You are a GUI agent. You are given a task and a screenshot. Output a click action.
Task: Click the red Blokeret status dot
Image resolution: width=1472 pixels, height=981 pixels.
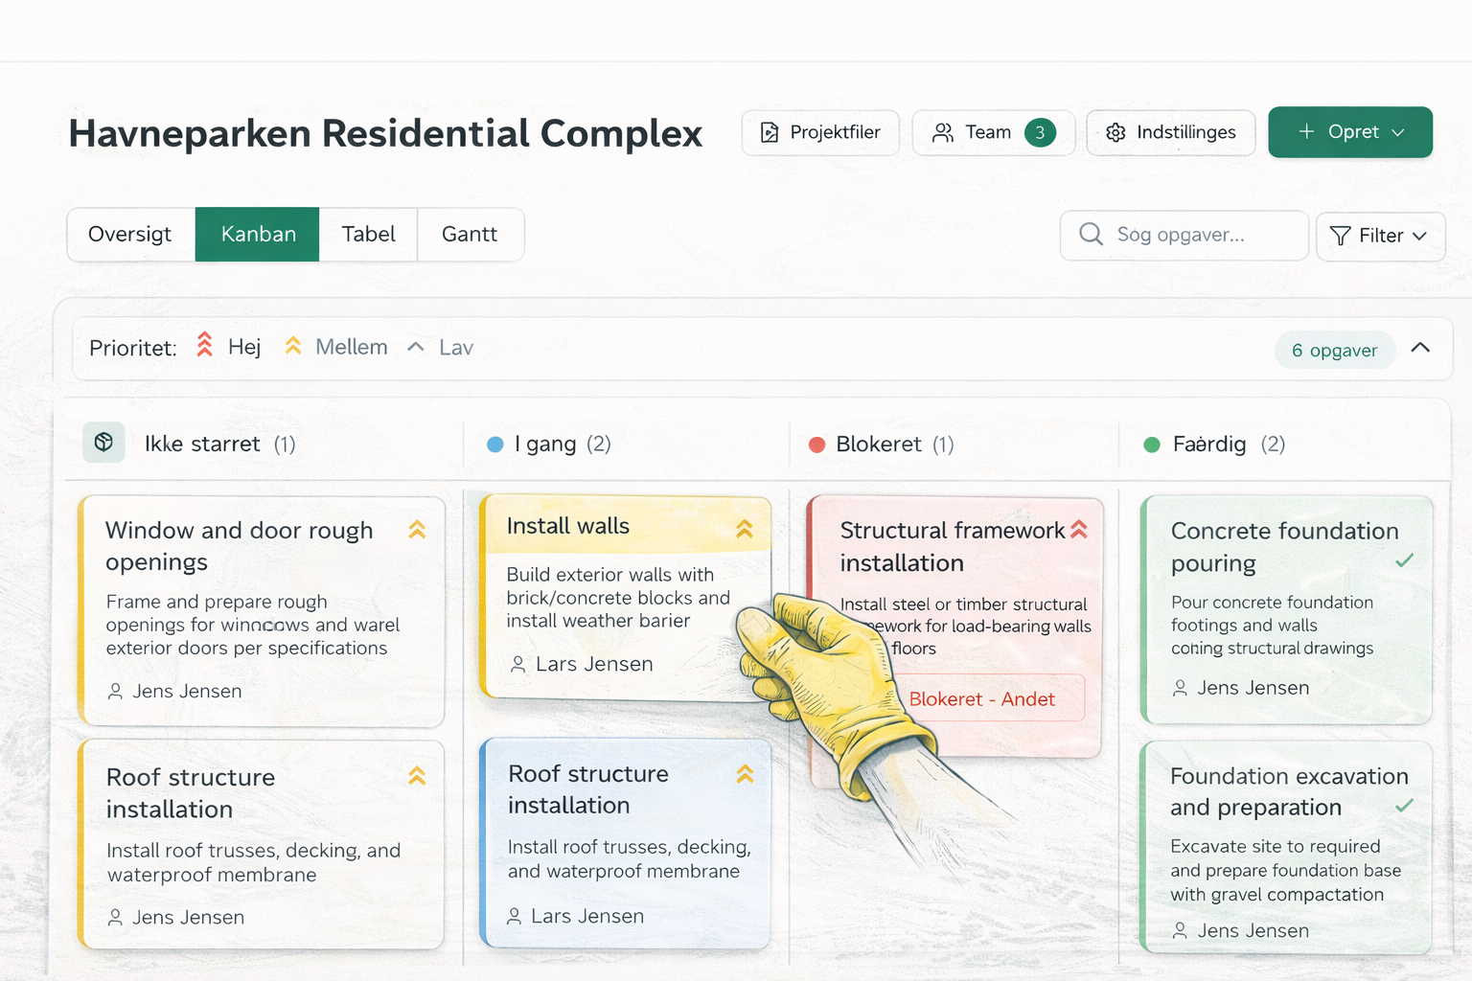coord(816,445)
